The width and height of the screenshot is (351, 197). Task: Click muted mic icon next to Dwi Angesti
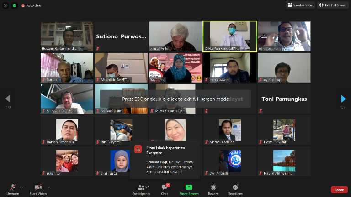(x=207, y=173)
